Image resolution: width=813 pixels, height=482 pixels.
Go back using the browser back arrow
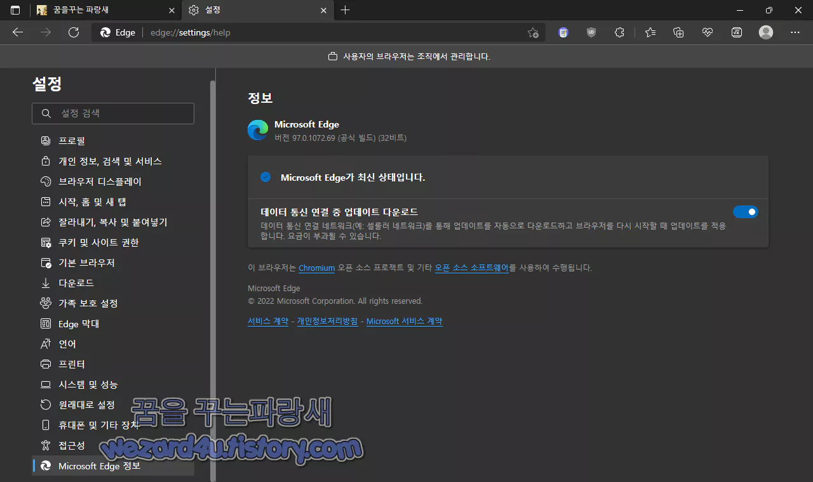point(18,32)
